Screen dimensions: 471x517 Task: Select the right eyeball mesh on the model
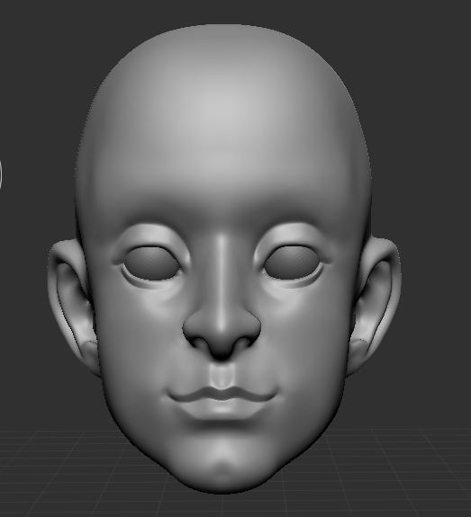click(x=293, y=263)
